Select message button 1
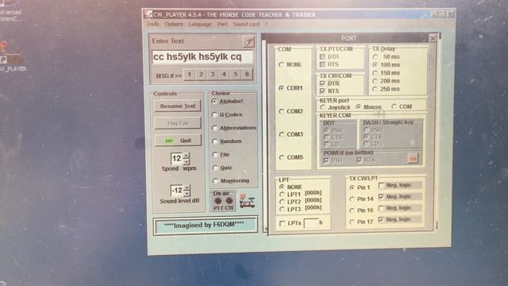Screen dimensions: 508x286 point(190,75)
